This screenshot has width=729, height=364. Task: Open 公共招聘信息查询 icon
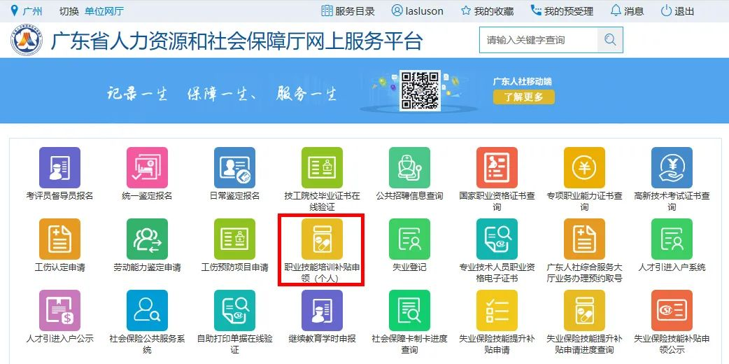pos(409,167)
